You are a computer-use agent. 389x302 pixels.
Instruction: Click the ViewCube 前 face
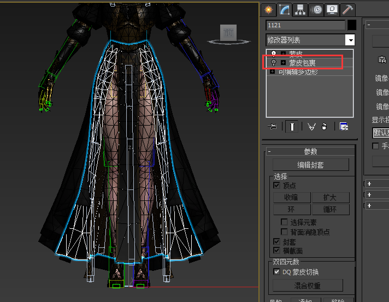click(228, 32)
